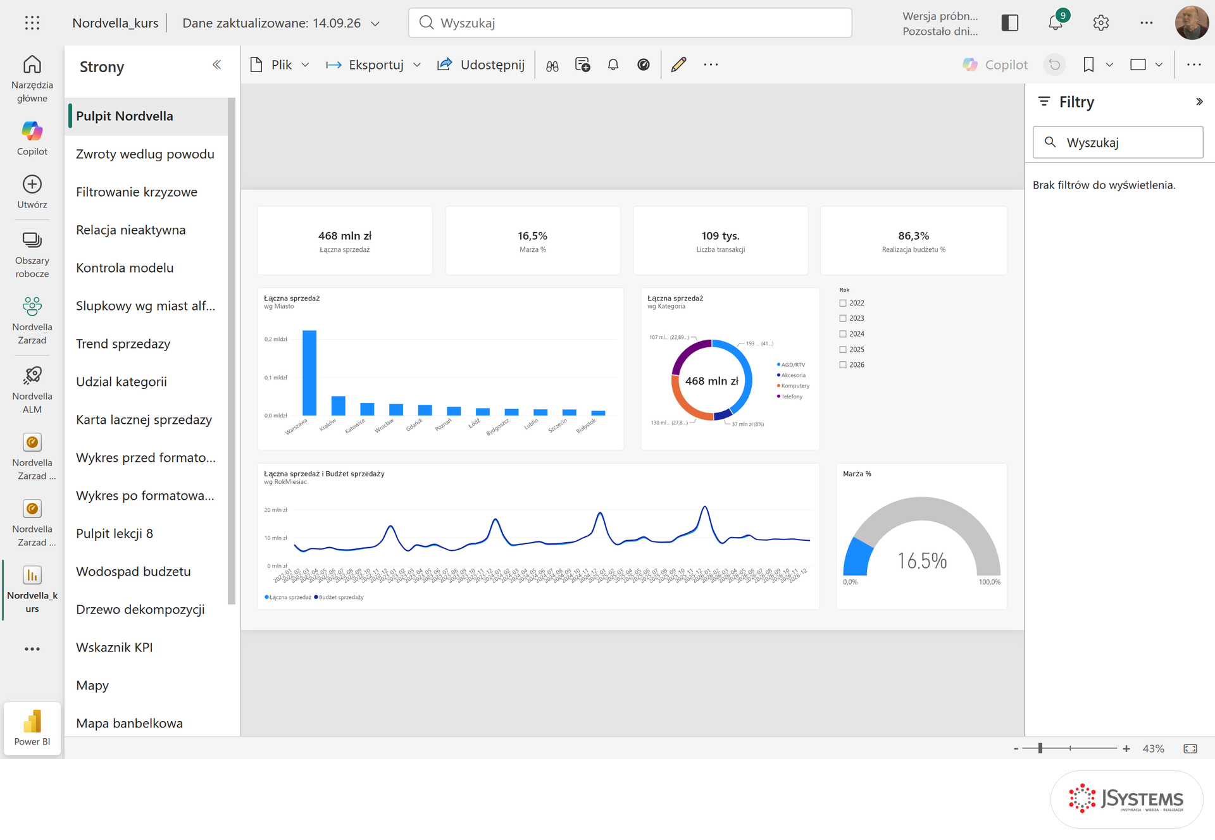Expand the bookmark dropdown chevron
This screenshot has width=1215, height=840.
pos(1109,65)
